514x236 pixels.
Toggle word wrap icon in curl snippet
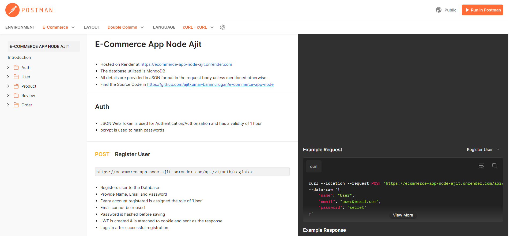[481, 166]
